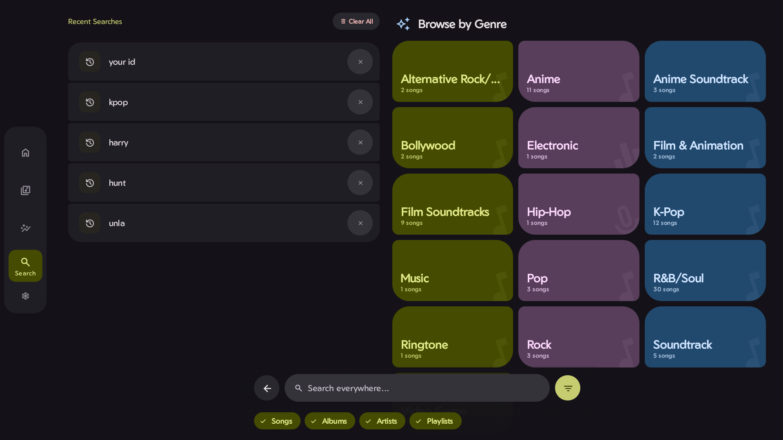Delete 'unla' recent search entry
783x440 pixels.
(360, 223)
